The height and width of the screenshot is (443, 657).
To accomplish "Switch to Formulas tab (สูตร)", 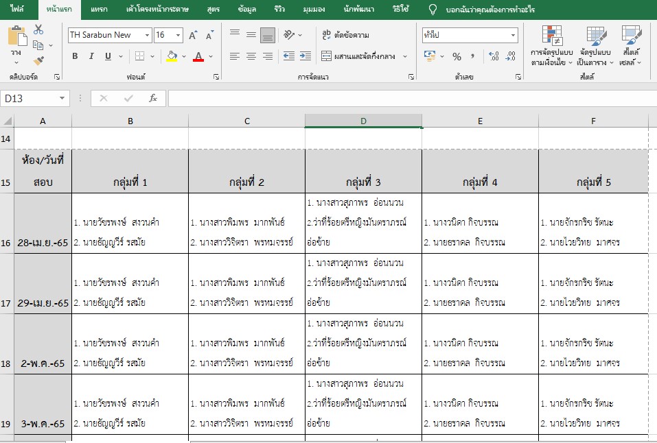I will coord(214,9).
